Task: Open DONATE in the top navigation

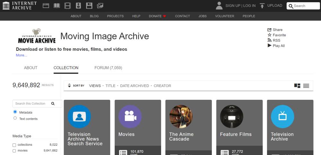Action: tap(155, 16)
